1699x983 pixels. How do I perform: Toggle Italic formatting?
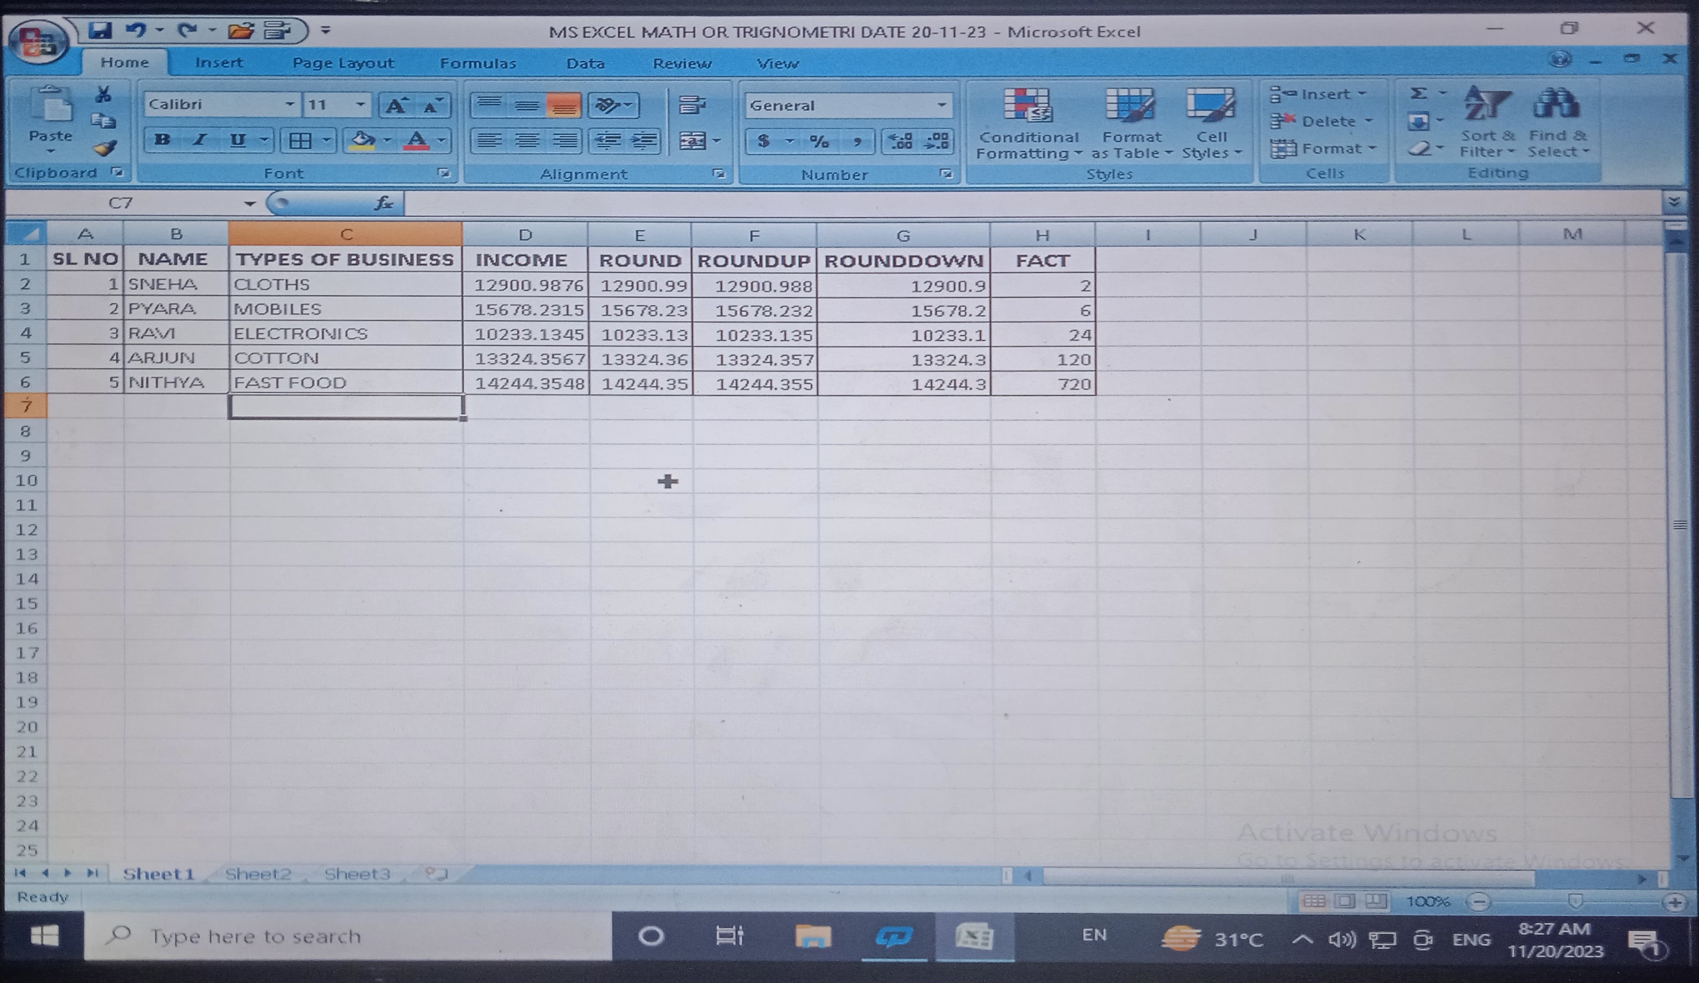200,140
